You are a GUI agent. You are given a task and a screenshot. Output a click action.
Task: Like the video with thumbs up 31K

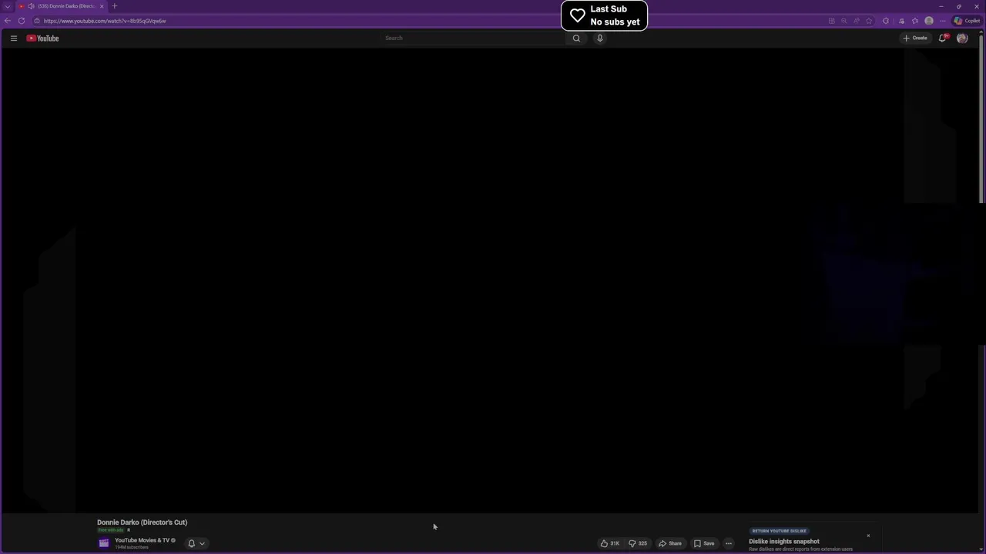(x=610, y=543)
